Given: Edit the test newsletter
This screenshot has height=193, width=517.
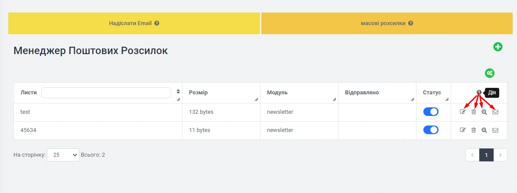Looking at the screenshot, I should 462,112.
